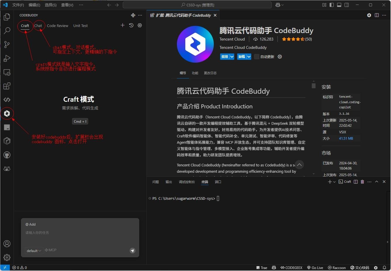Image resolution: width=391 pixels, height=271 pixels.
Task: Click the MCP button in input box
Action: pyautogui.click(x=51, y=250)
